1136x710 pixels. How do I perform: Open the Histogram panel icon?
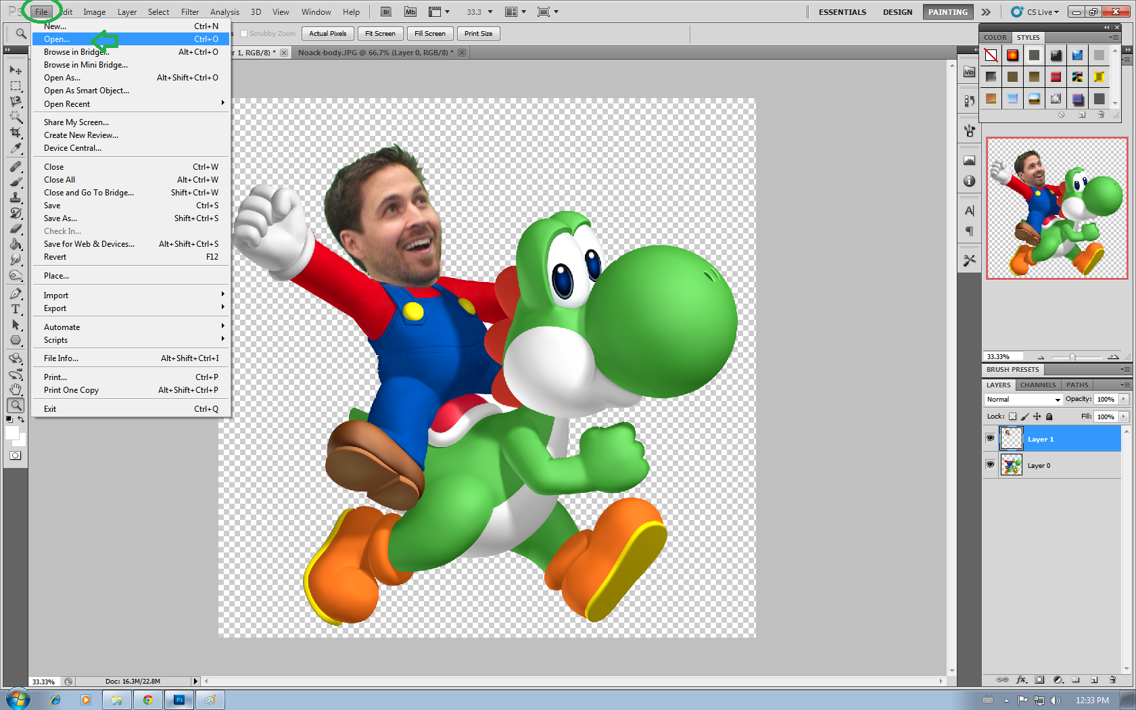click(969, 161)
